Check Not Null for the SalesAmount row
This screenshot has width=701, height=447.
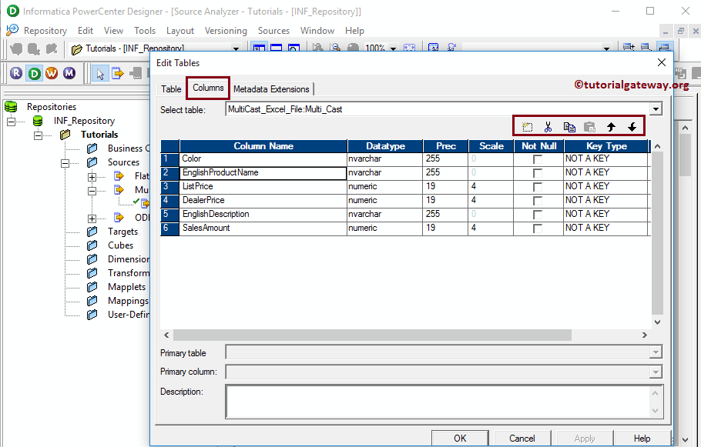point(537,228)
